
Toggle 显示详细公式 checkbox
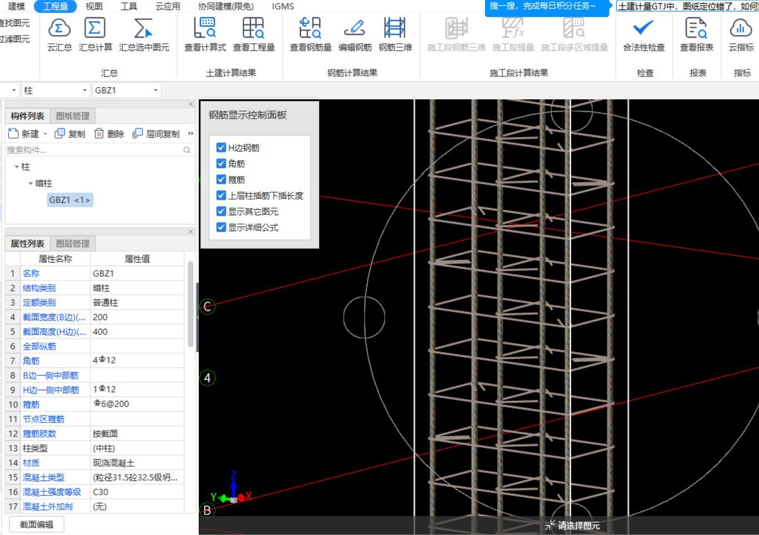(x=221, y=227)
